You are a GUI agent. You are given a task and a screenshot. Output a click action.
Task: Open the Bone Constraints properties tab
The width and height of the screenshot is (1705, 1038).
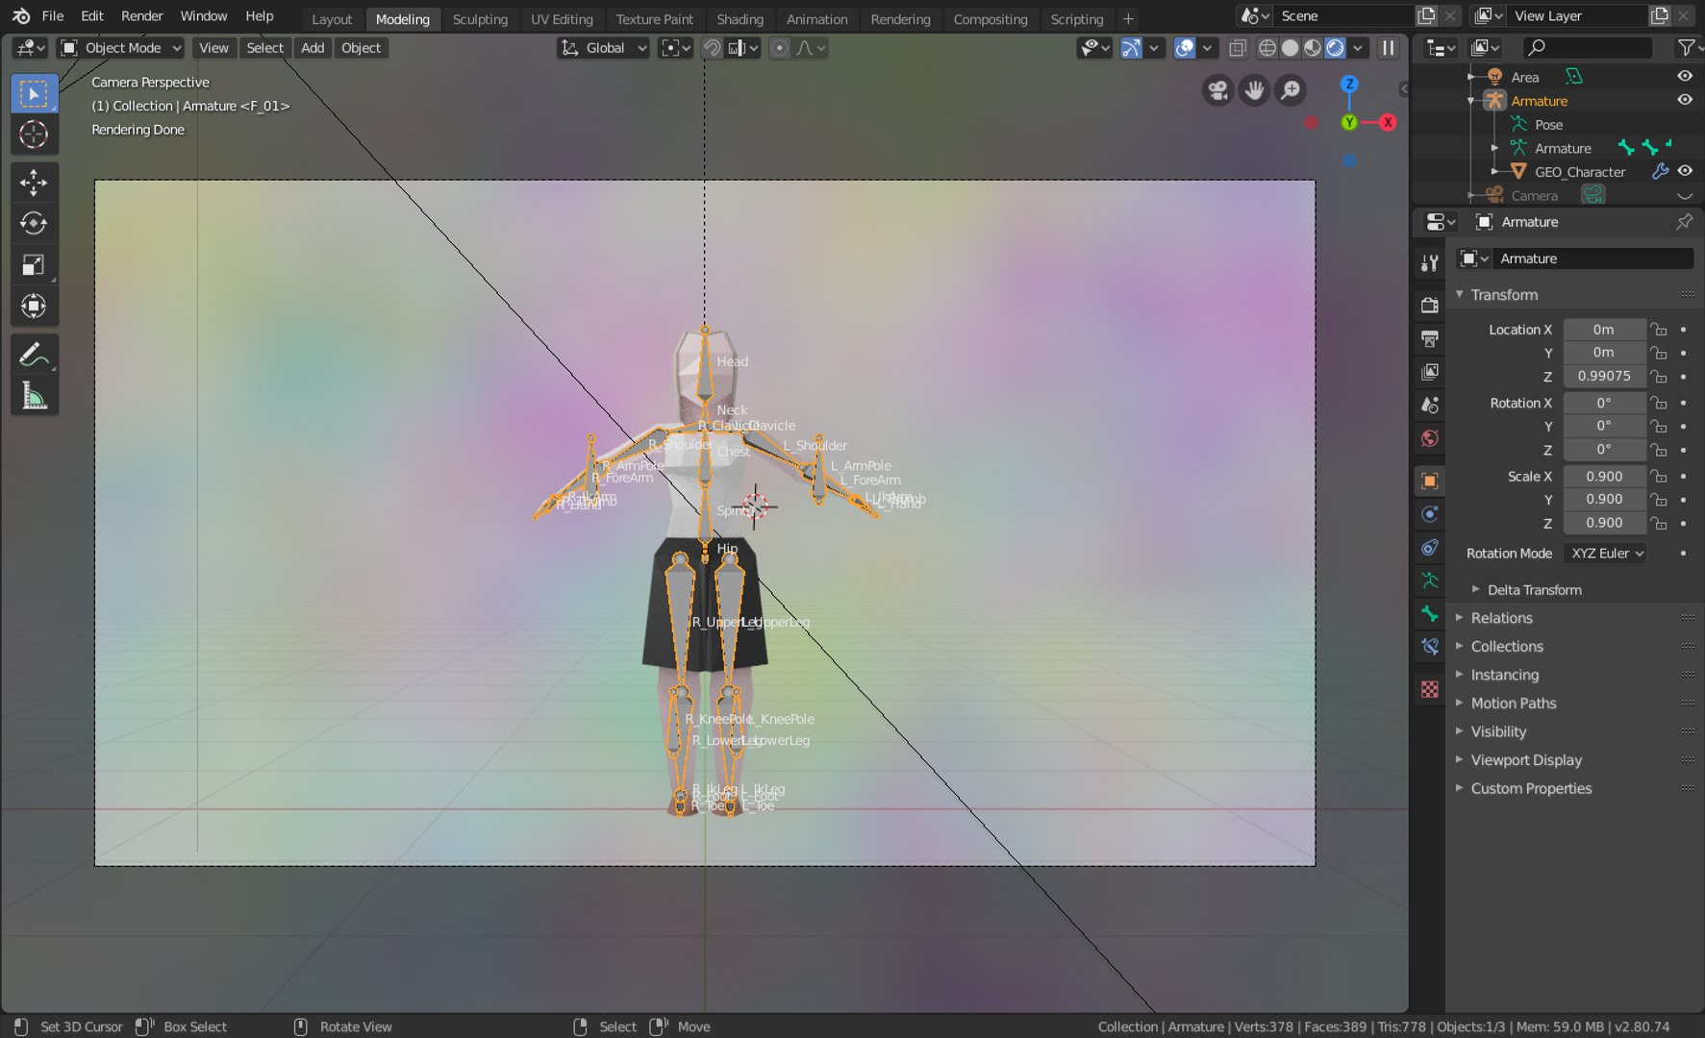[1430, 646]
